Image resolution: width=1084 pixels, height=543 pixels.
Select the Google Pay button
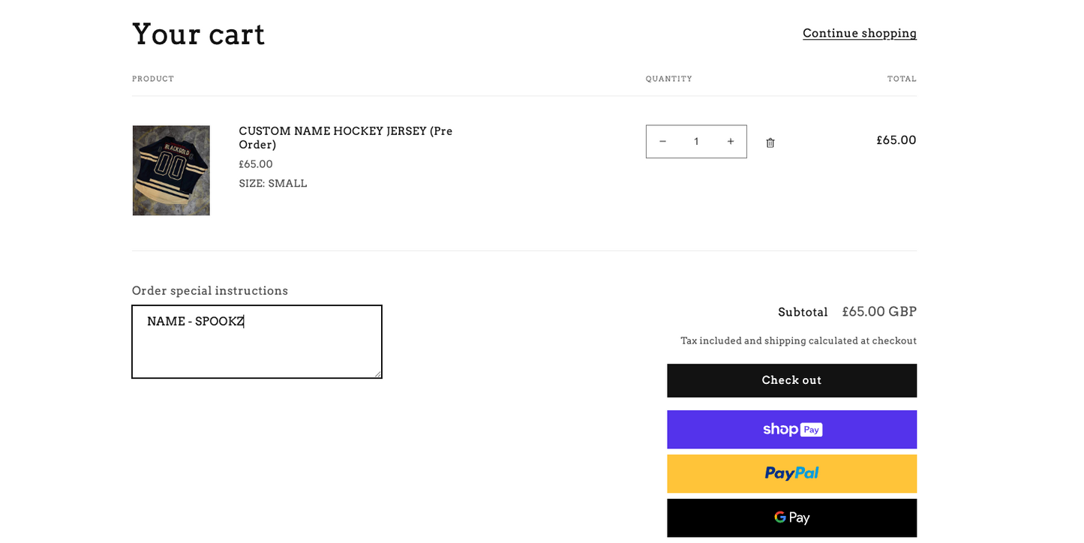[x=791, y=517]
